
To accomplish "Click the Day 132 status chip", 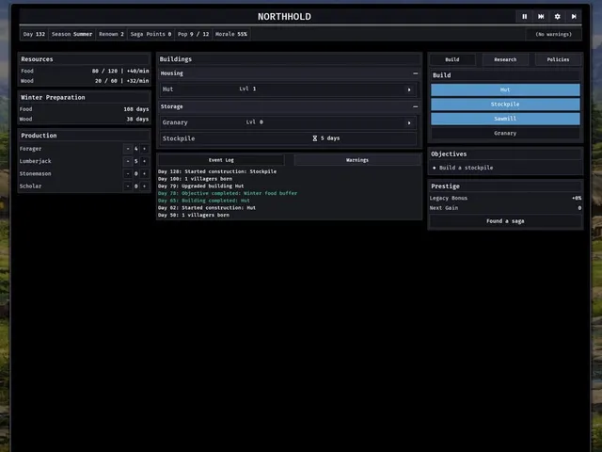I will [x=34, y=34].
